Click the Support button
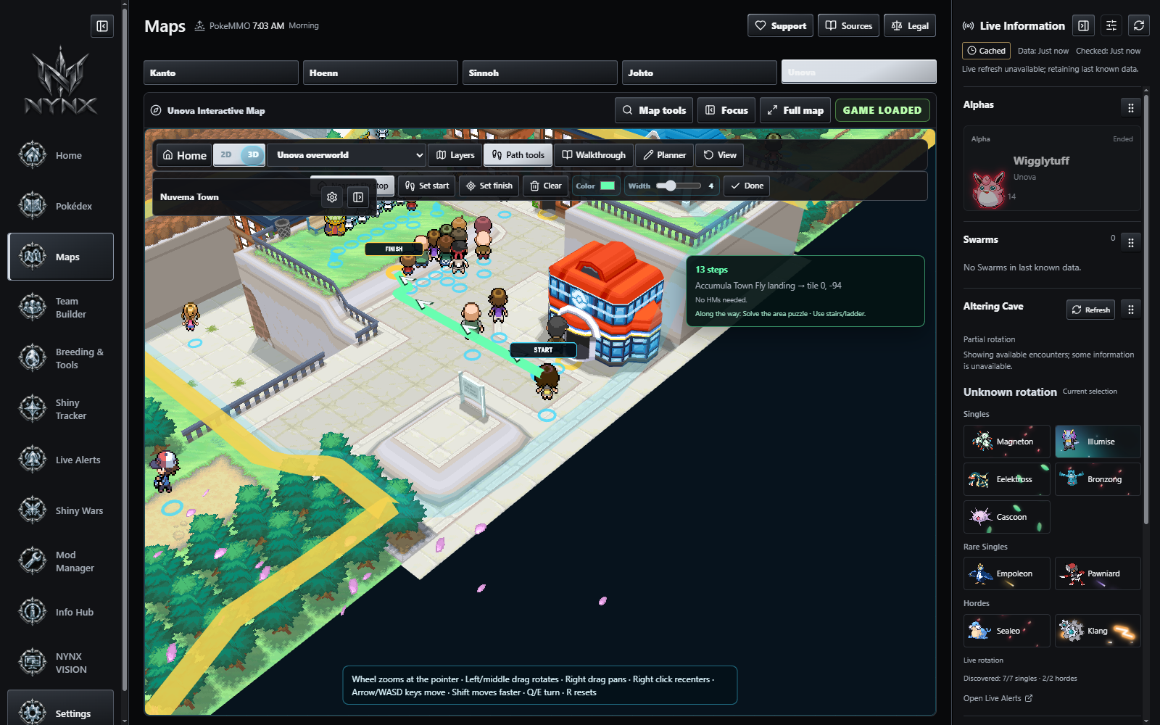This screenshot has height=725, width=1160. coord(780,25)
